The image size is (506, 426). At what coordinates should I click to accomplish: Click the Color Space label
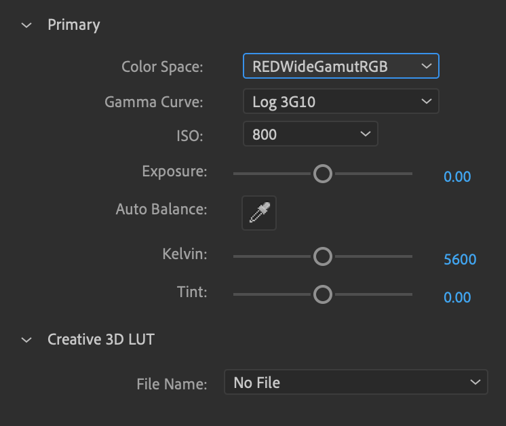pyautogui.click(x=162, y=67)
